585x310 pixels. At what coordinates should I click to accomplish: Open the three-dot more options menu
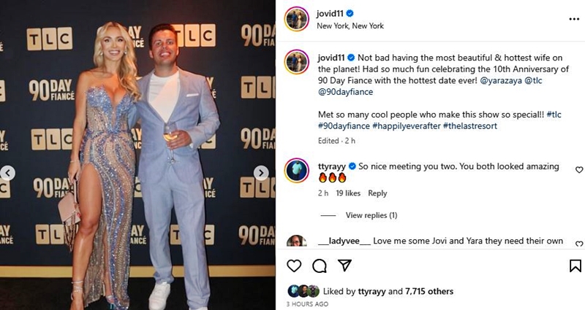[574, 19]
